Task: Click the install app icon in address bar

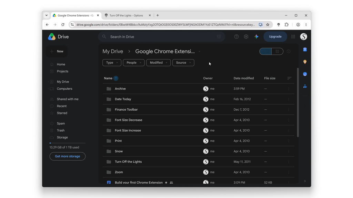Action: [261, 25]
